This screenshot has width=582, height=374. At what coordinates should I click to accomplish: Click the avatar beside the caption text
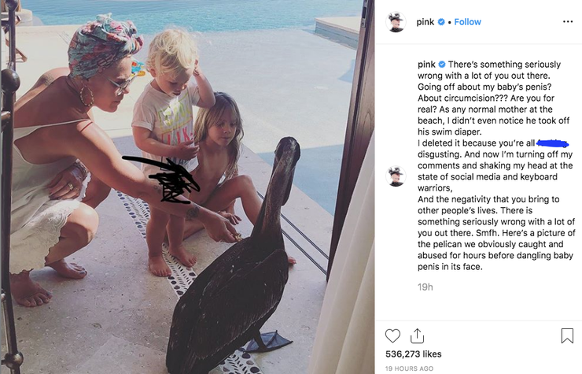point(396,176)
